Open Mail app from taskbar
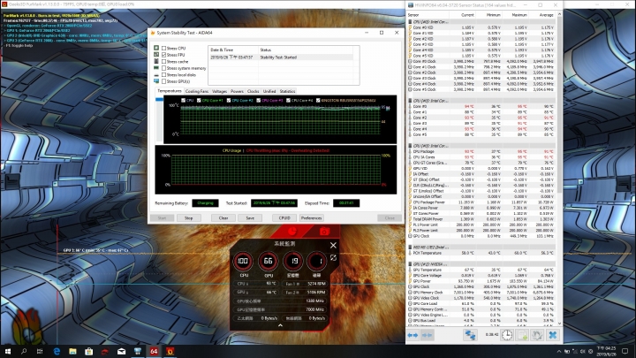This screenshot has height=358, width=636. coord(121,351)
